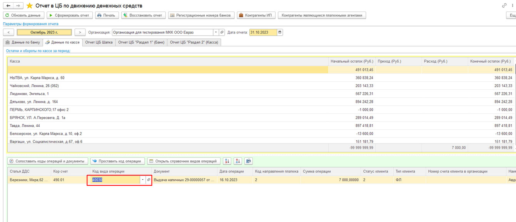The height and width of the screenshot is (222, 516).
Task: Go to previous period with the < button
Action: (x=8, y=32)
